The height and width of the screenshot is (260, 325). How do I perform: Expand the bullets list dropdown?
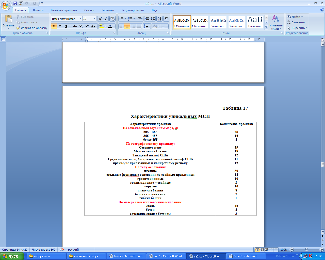(125, 19)
